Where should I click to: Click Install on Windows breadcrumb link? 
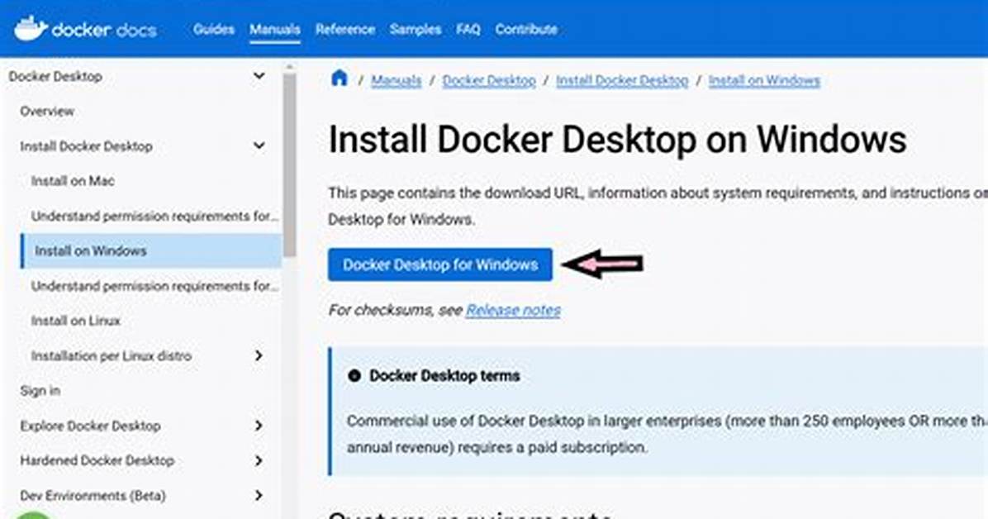pos(764,81)
